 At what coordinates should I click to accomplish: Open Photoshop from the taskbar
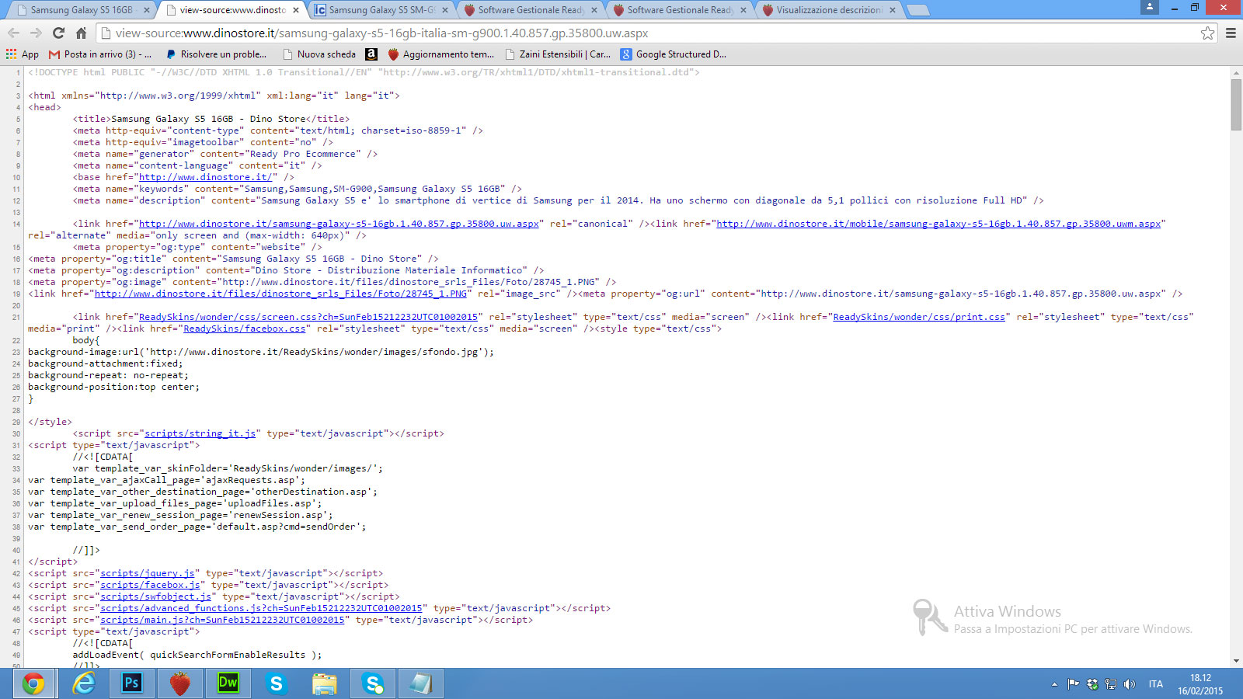(x=131, y=683)
